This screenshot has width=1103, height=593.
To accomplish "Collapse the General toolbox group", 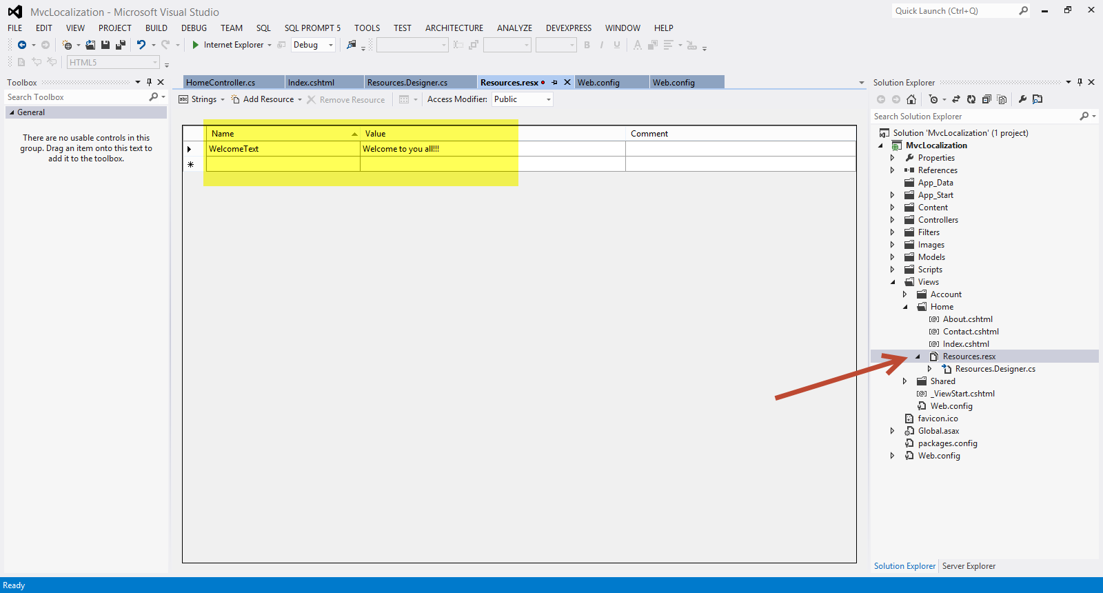I will [x=12, y=112].
